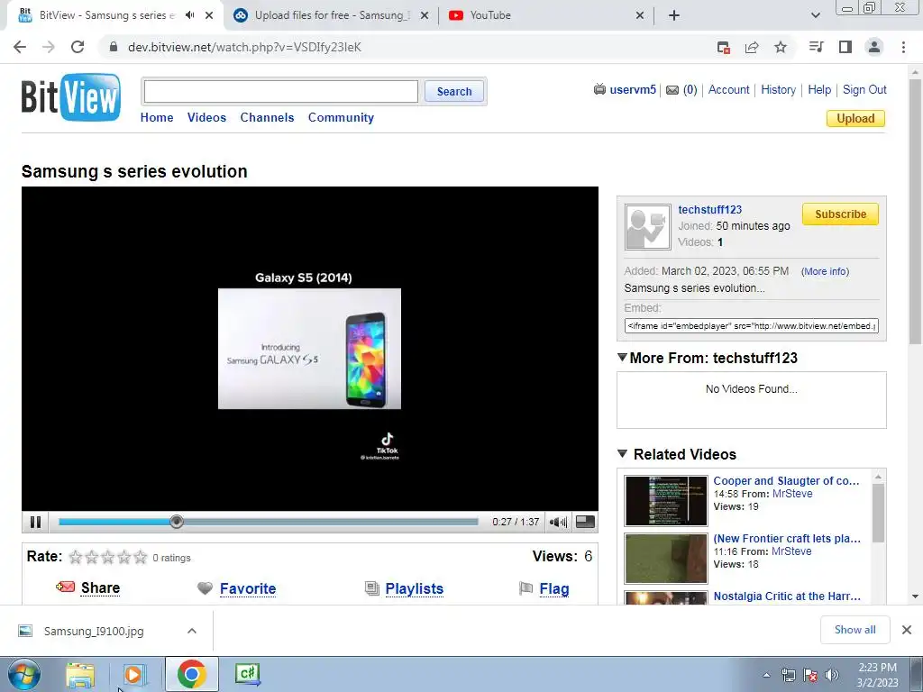This screenshot has width=923, height=692.
Task: Reload the current page
Action: (x=78, y=47)
